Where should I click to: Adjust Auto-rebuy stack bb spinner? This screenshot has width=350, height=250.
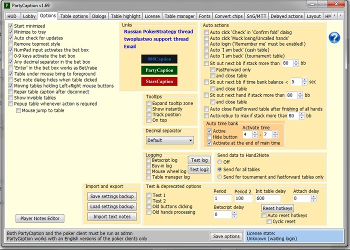301,115
